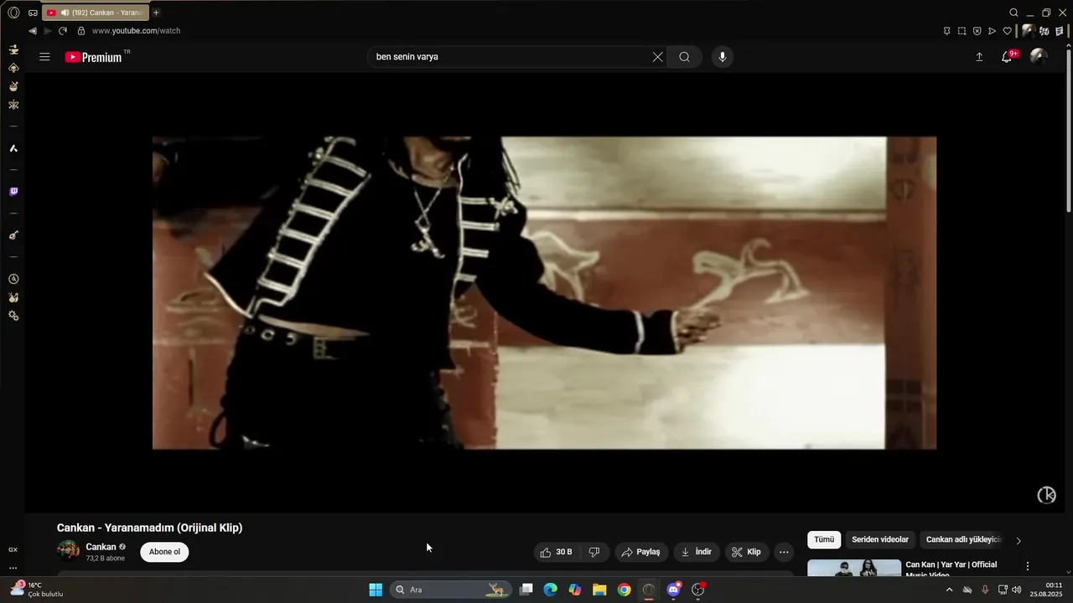Show hidden system tray icons chevron
This screenshot has width=1073, height=603.
pyautogui.click(x=949, y=590)
